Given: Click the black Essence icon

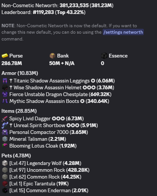Looking at the screenshot, I should pos(104,56).
